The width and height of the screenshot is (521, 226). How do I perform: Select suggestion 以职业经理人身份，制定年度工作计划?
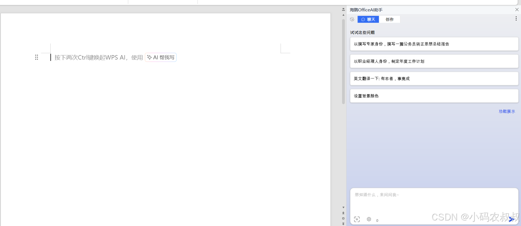[434, 61]
